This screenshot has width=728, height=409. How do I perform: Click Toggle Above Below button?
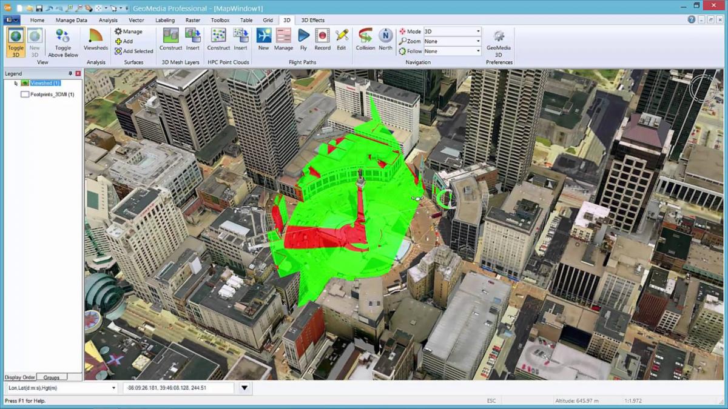63,41
